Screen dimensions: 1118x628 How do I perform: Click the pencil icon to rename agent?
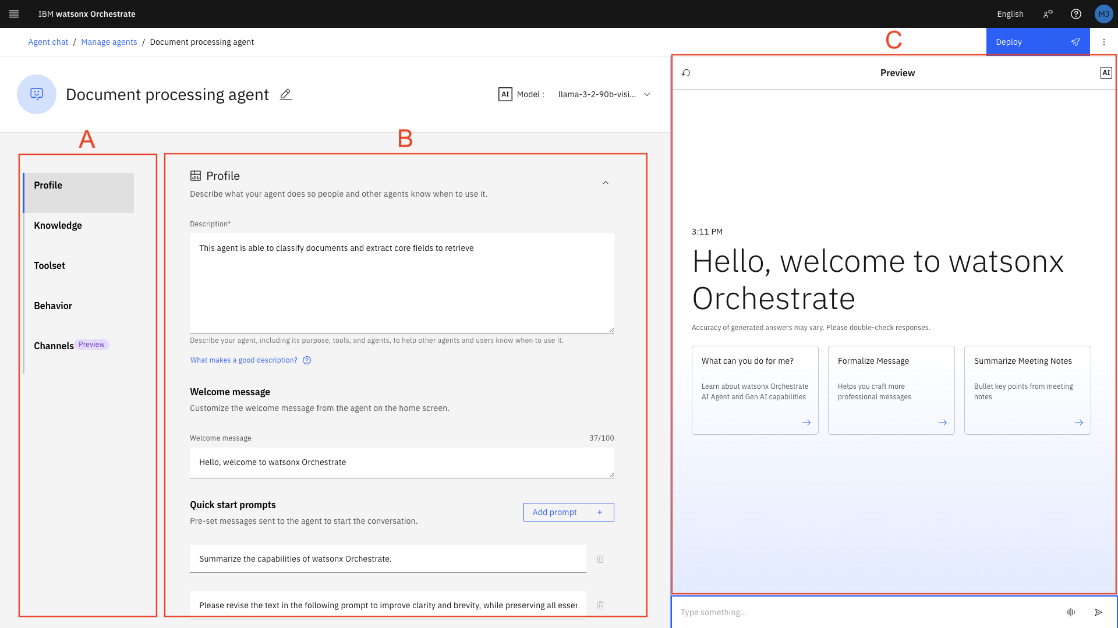point(285,94)
